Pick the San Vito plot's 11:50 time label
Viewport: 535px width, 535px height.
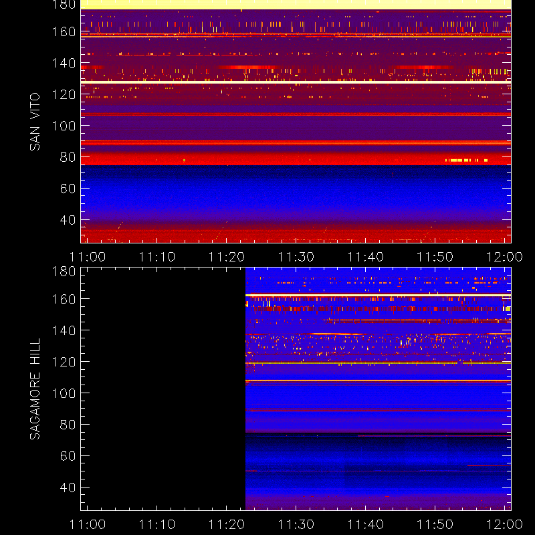click(435, 257)
